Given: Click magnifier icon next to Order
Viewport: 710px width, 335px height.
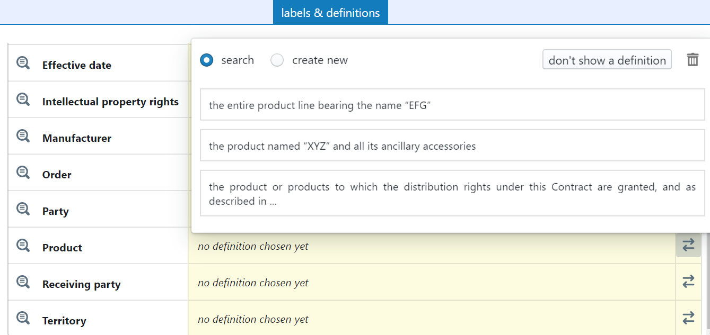Looking at the screenshot, I should coord(23,173).
